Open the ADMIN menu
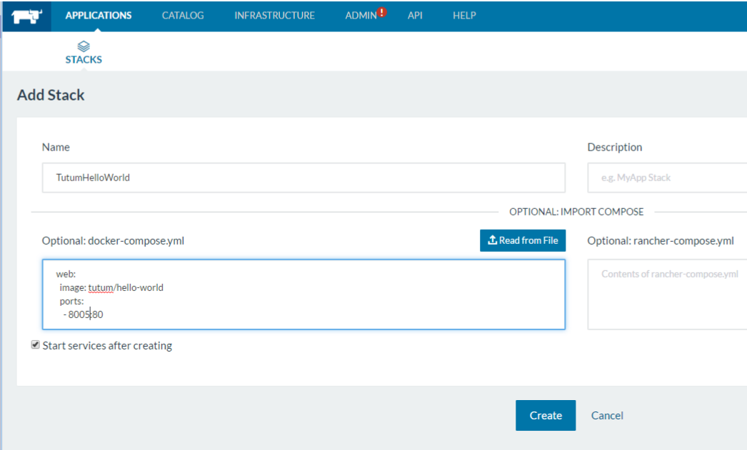 tap(361, 15)
